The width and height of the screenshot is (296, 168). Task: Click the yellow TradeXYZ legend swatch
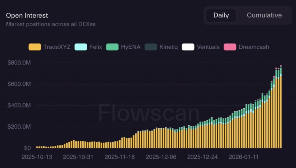pos(35,47)
